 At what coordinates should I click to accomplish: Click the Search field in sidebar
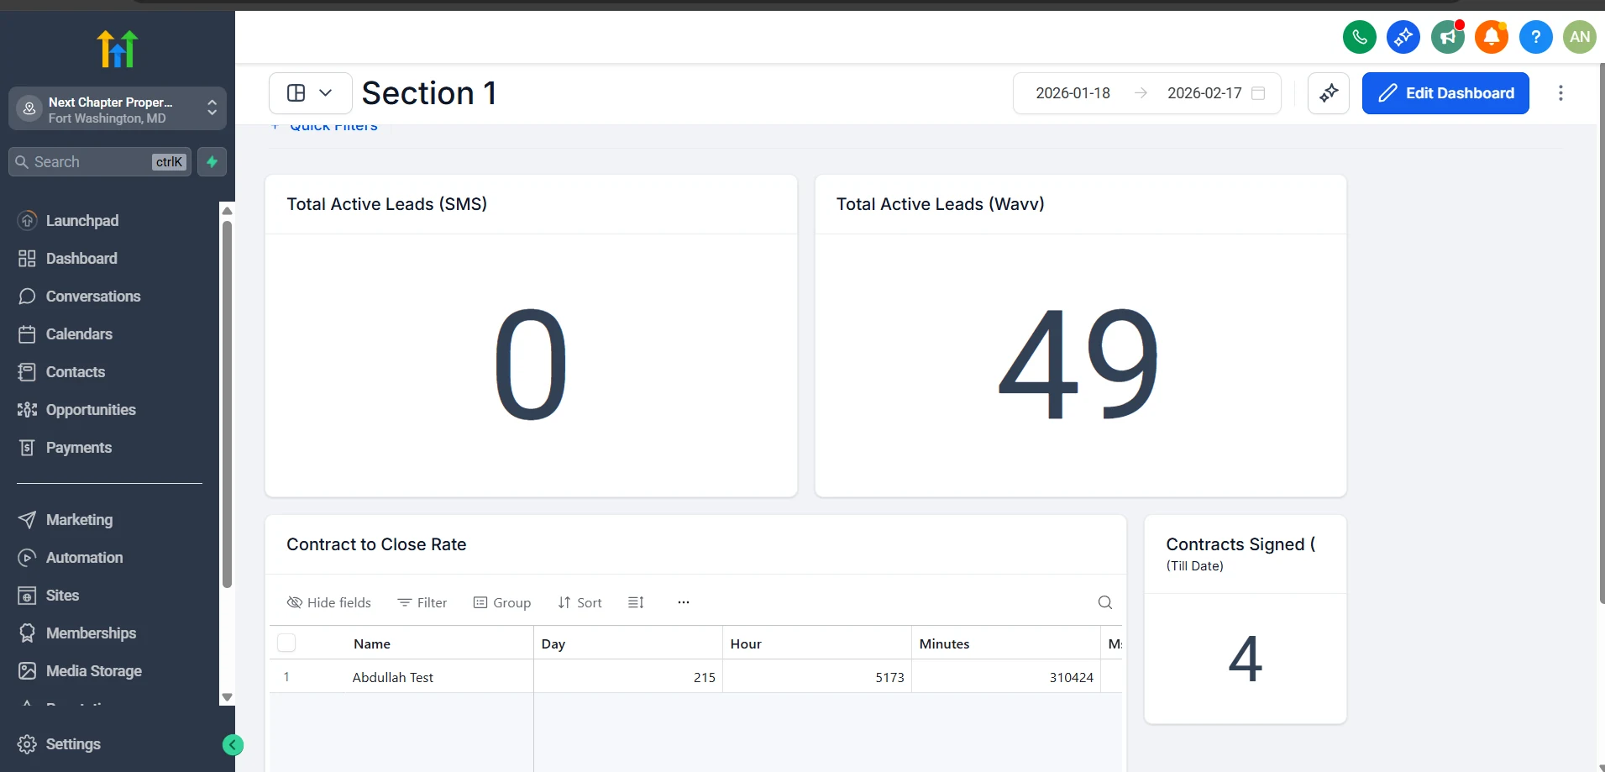coord(100,162)
